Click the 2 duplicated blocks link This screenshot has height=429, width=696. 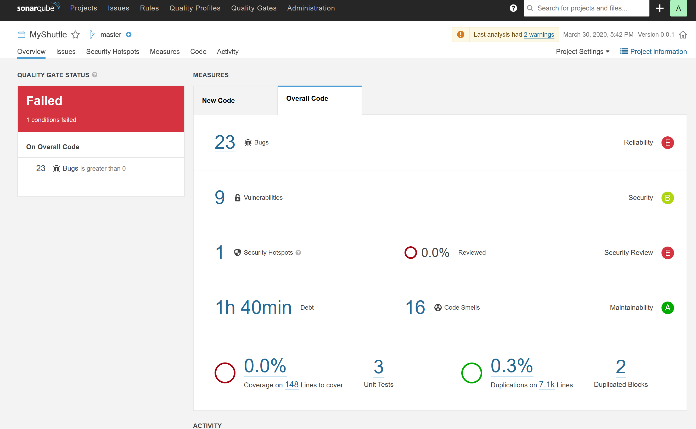coord(621,367)
